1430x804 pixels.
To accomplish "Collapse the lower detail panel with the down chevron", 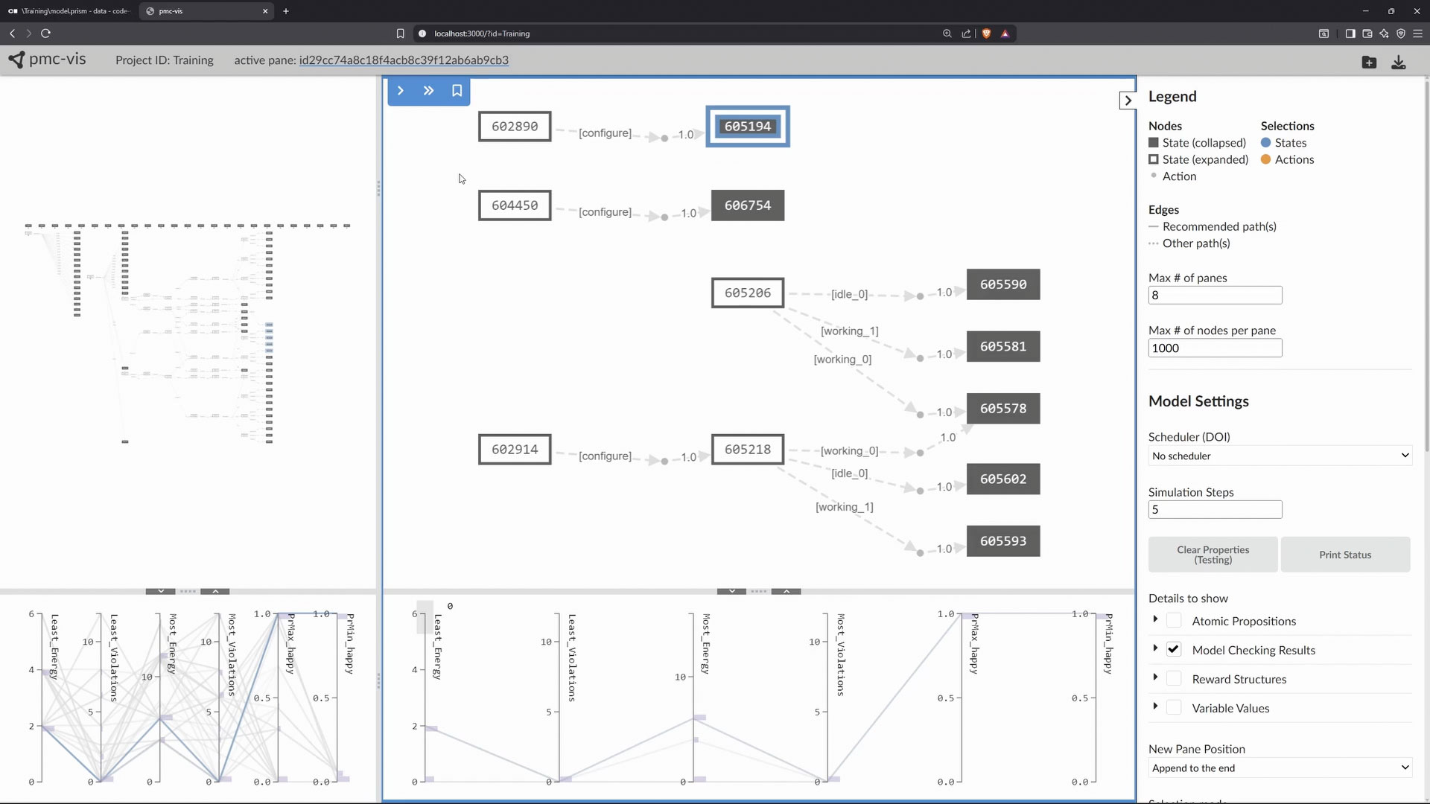I will point(731,591).
